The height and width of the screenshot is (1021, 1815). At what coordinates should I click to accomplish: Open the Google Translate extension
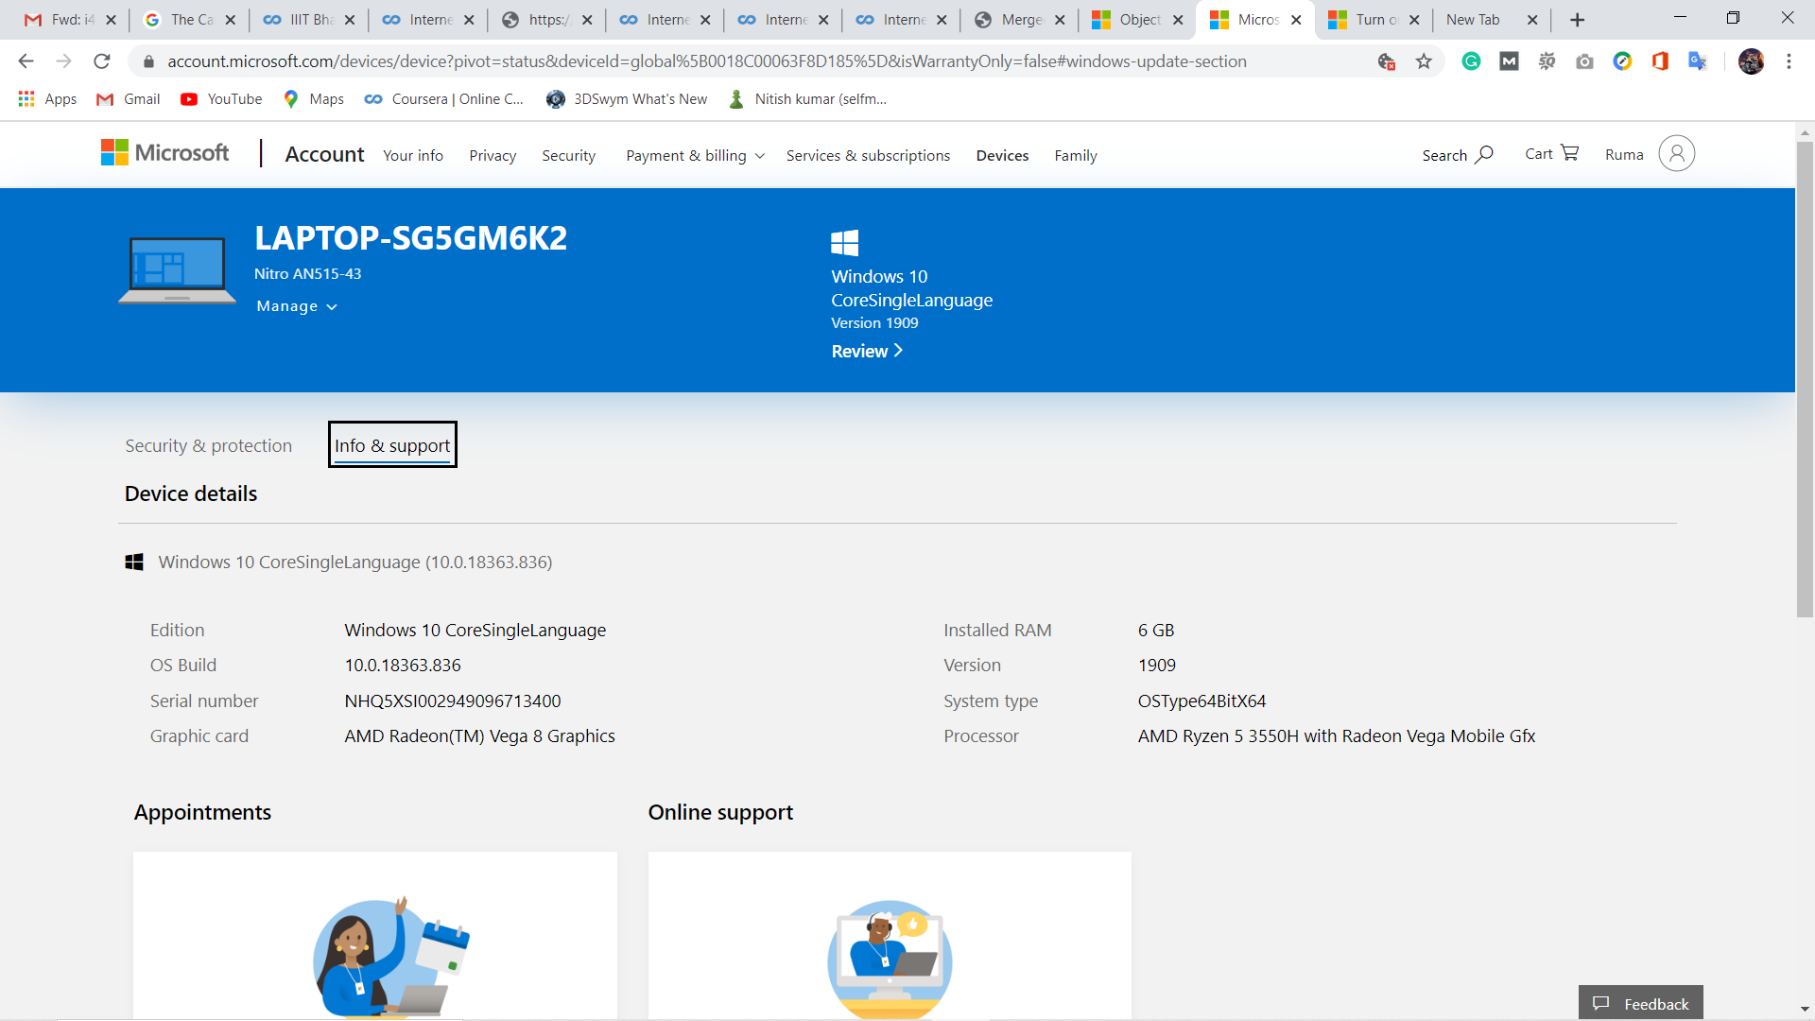pyautogui.click(x=1699, y=61)
